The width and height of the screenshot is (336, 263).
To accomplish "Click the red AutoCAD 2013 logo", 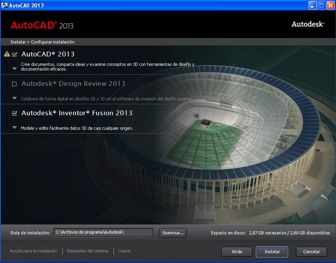I will click(42, 25).
